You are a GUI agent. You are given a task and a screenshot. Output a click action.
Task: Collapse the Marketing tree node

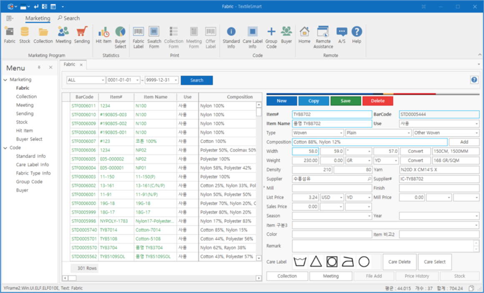tap(5, 80)
